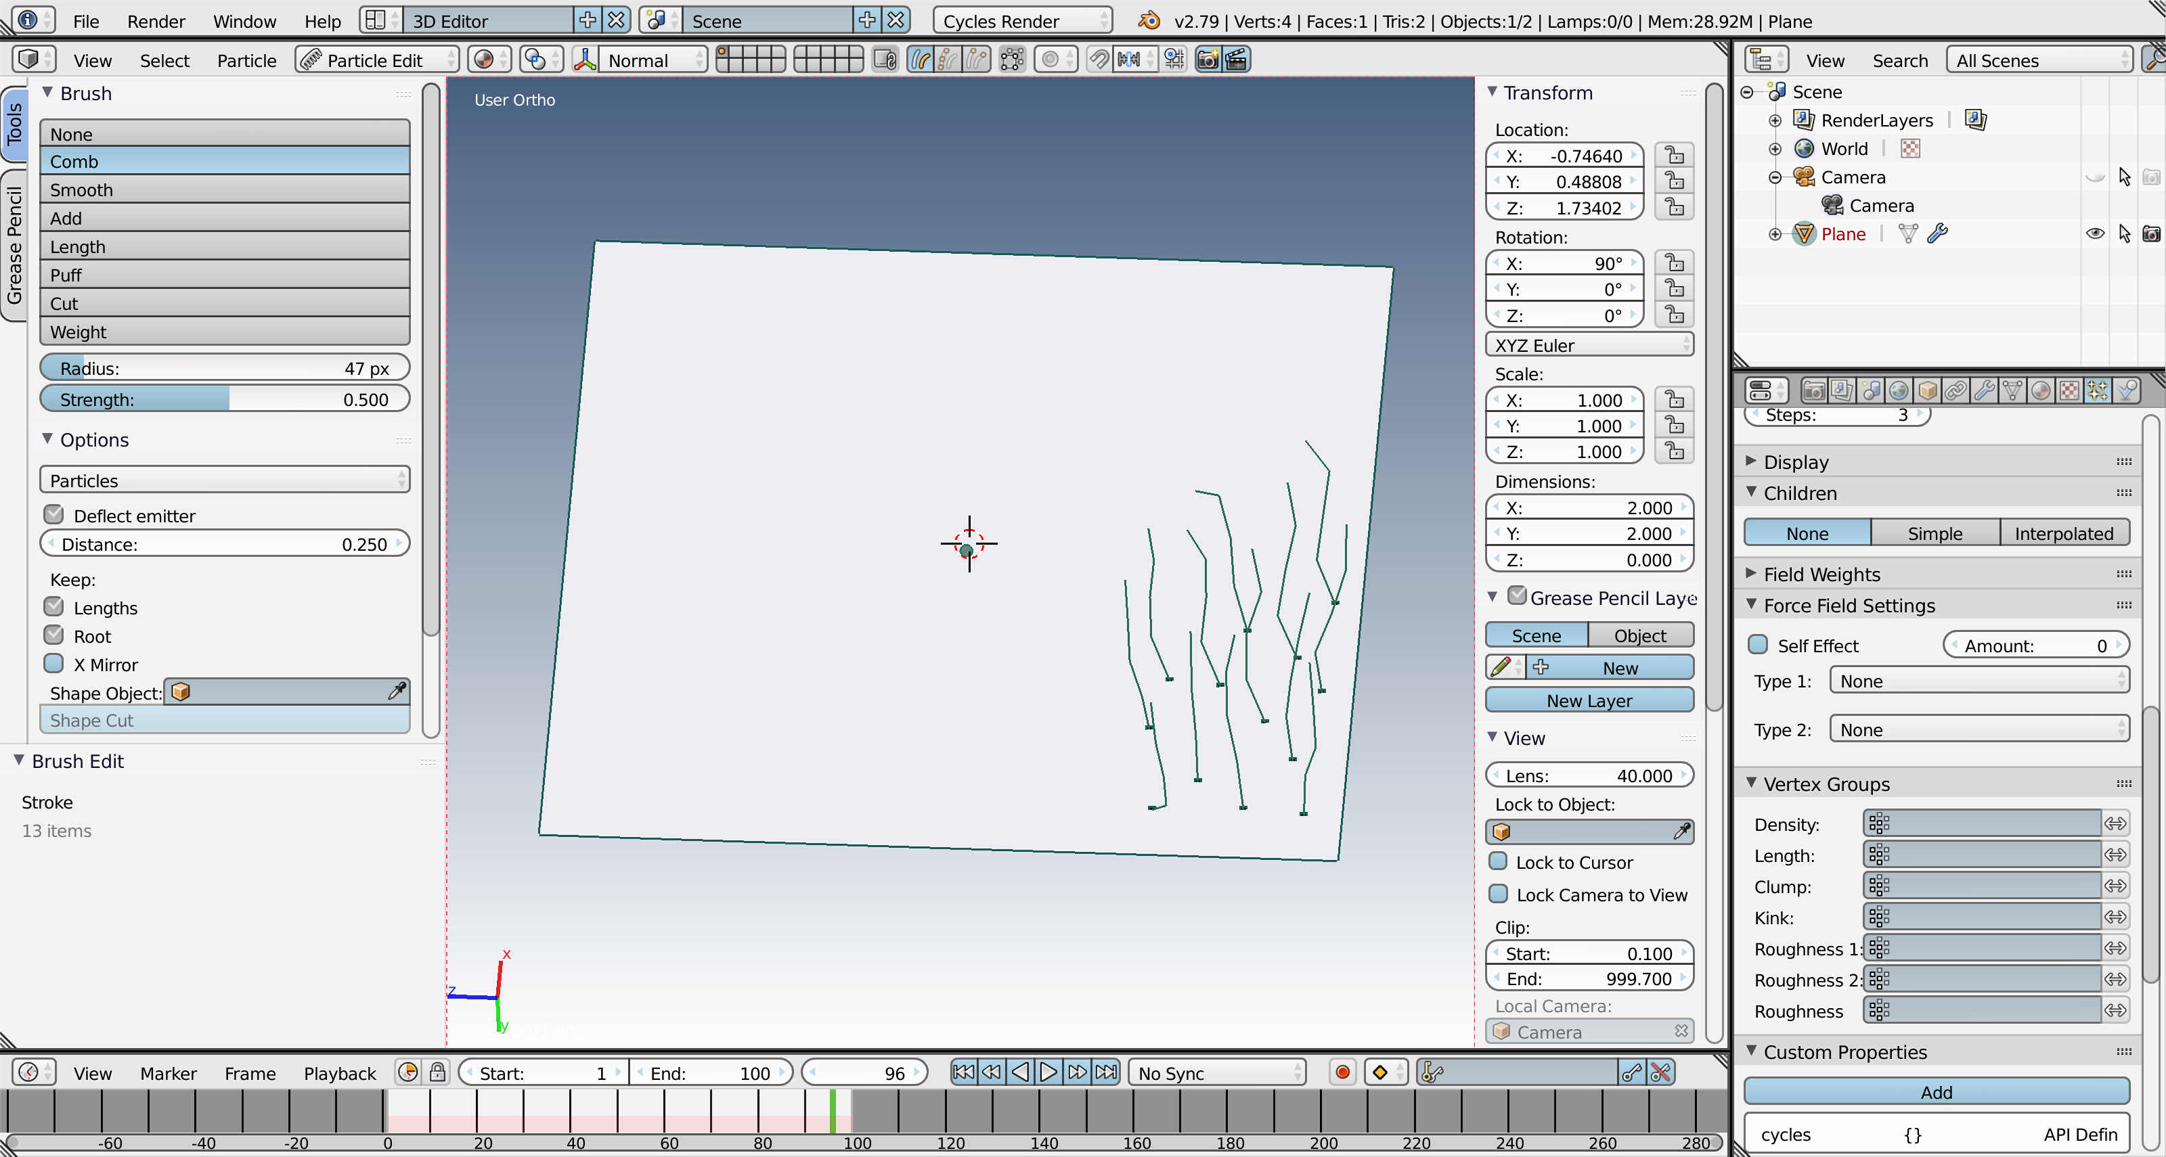Open the Object properties tab (cube icon)
Screen dimensions: 2166x1157
click(1928, 390)
